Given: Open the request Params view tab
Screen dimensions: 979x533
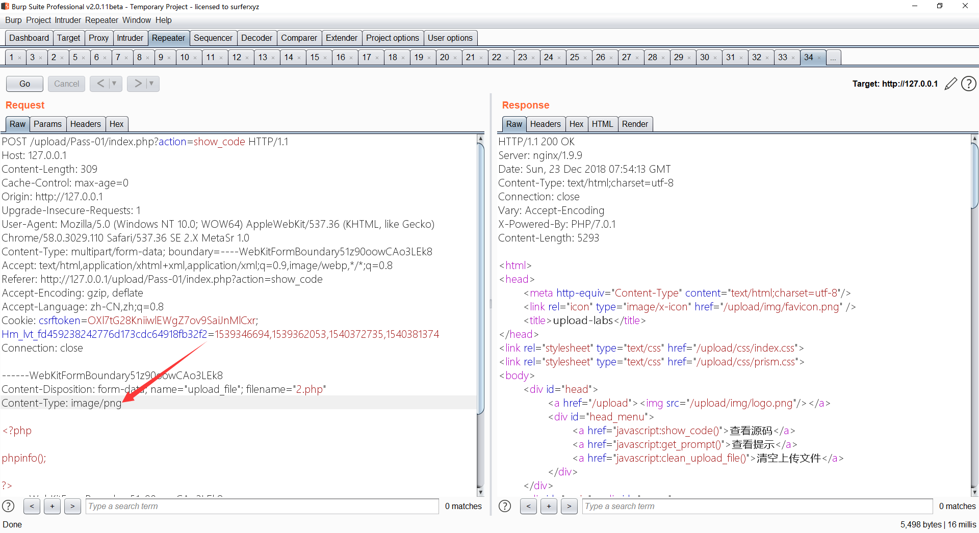Looking at the screenshot, I should point(47,124).
